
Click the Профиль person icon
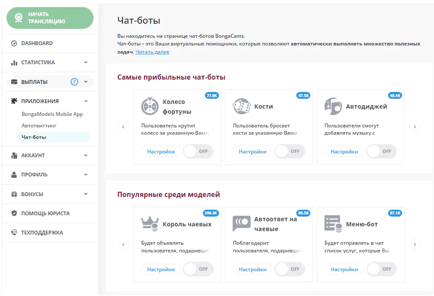14,174
